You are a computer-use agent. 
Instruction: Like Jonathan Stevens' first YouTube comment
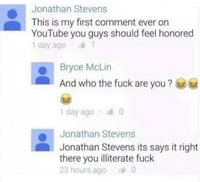click(82, 45)
